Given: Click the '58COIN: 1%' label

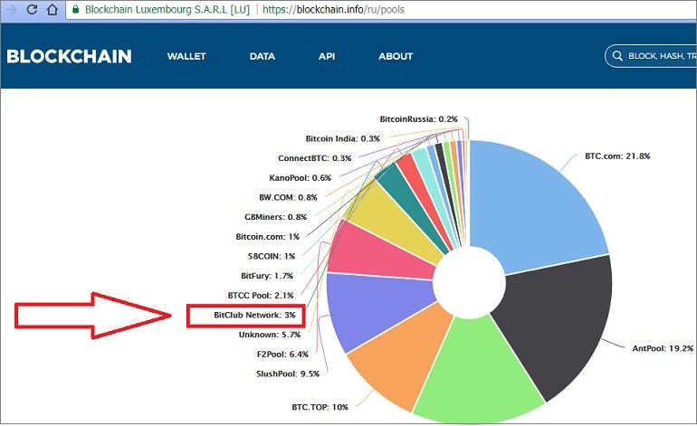Looking at the screenshot, I should (x=272, y=256).
